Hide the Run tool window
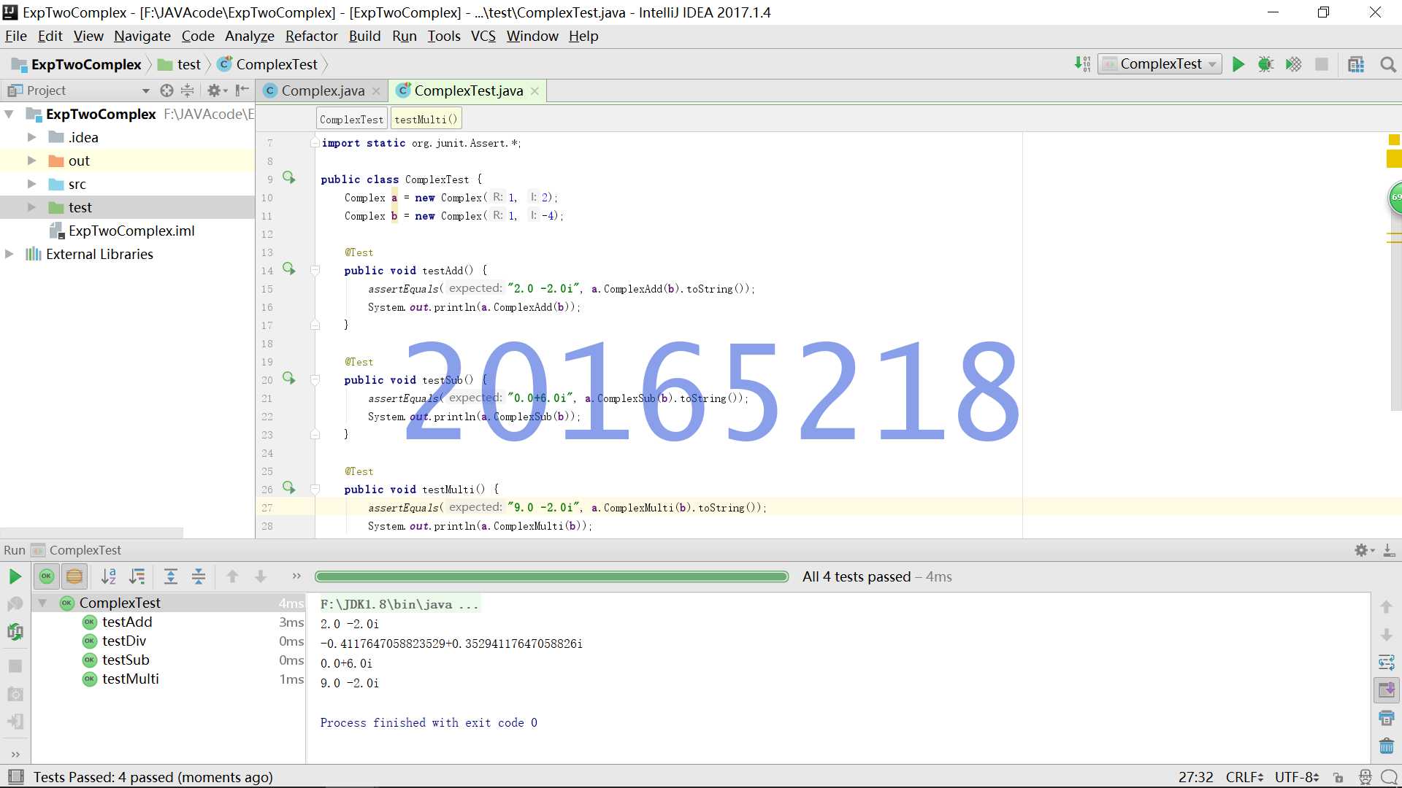Screen dimensions: 1402x788 [x=1389, y=550]
